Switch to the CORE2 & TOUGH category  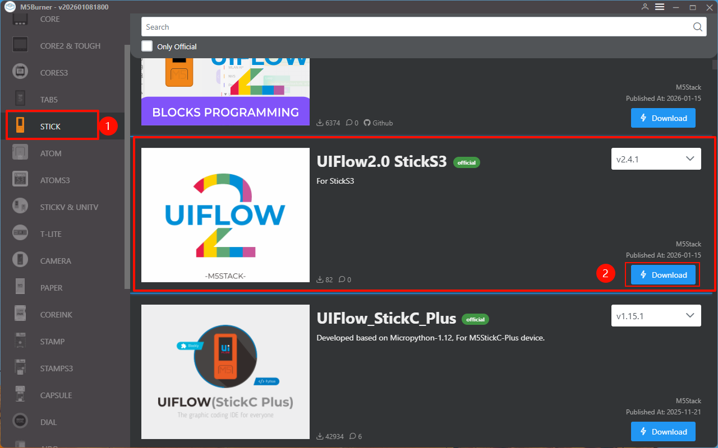(x=70, y=46)
